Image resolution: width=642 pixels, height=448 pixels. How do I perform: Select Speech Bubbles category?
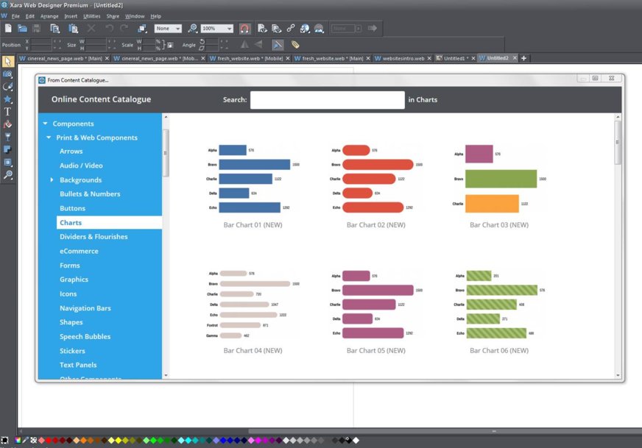[x=85, y=336]
